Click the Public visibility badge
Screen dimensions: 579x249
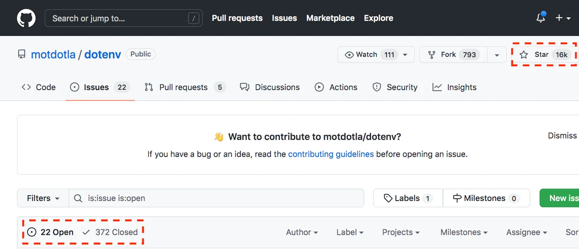pyautogui.click(x=141, y=54)
